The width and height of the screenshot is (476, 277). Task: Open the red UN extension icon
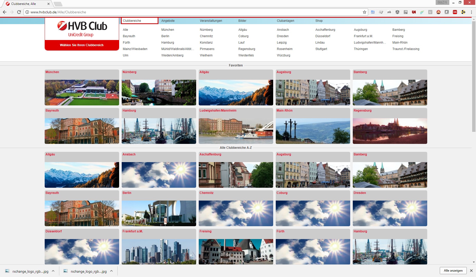(414, 12)
